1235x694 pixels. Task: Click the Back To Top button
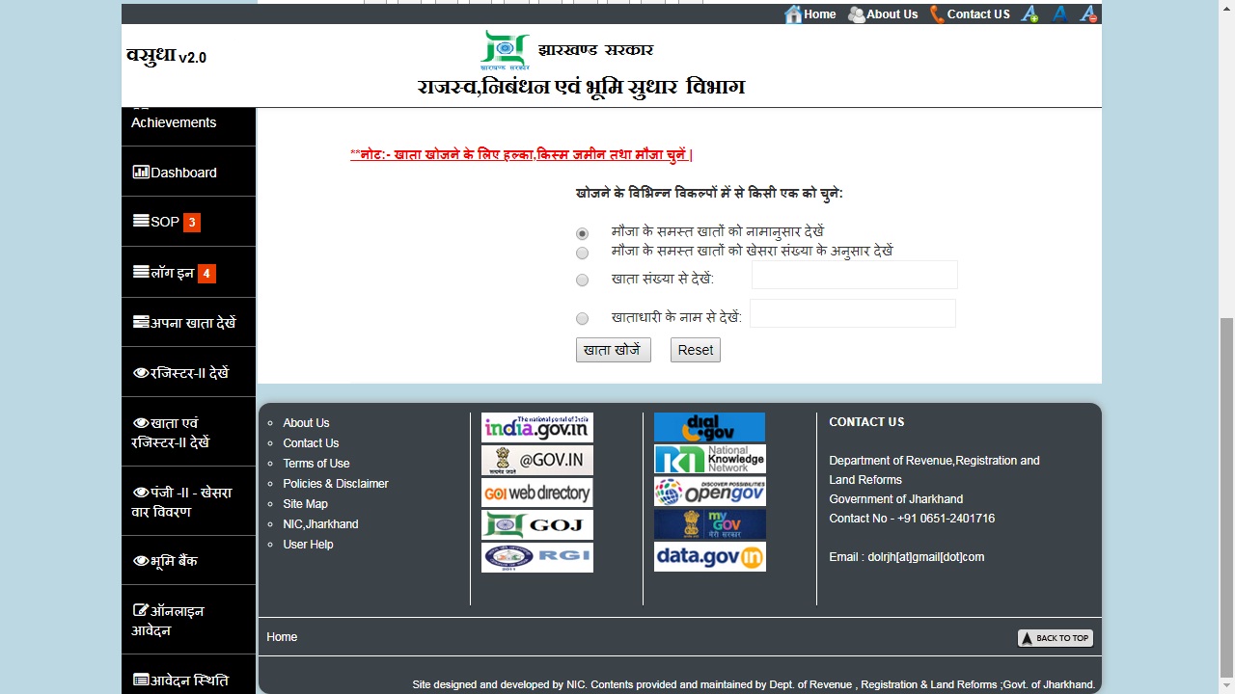(x=1055, y=638)
